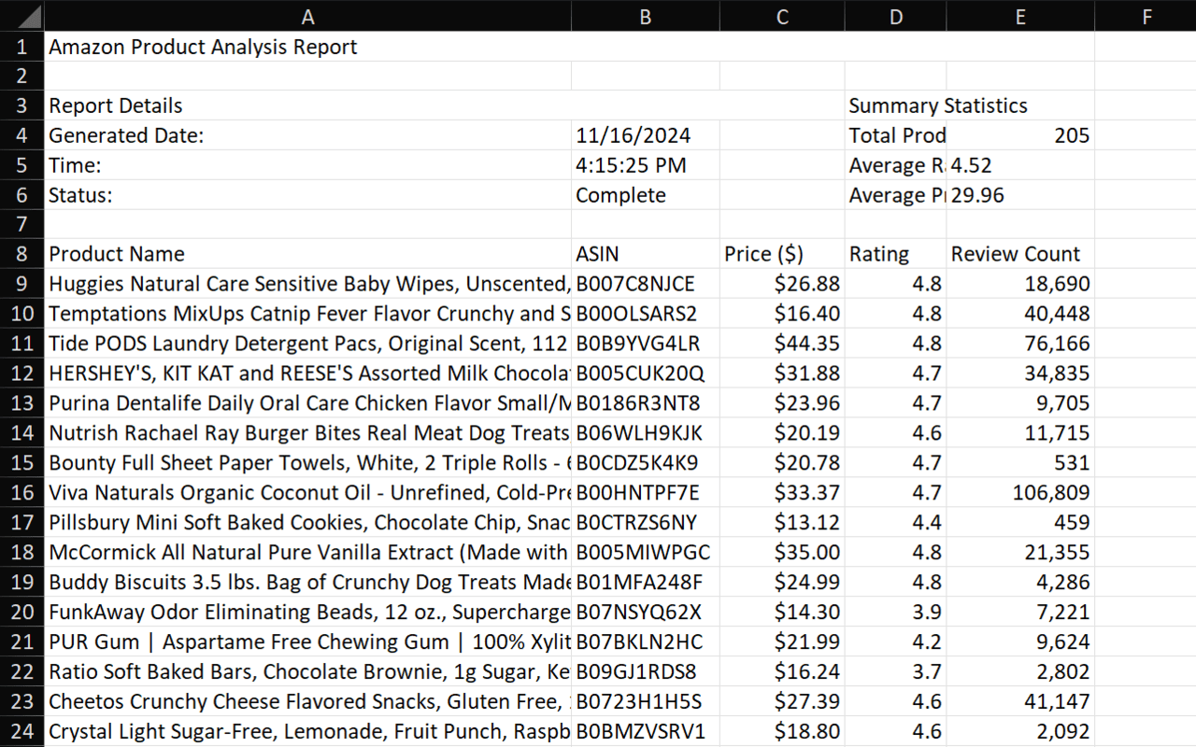Select column F header
This screenshot has width=1196, height=747.
[x=1145, y=16]
